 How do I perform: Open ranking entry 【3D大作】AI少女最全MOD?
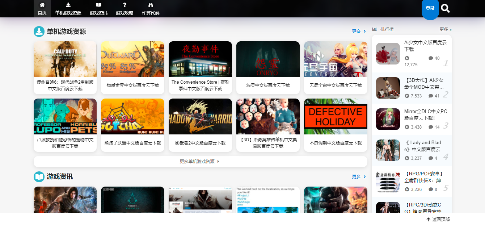tap(426, 84)
